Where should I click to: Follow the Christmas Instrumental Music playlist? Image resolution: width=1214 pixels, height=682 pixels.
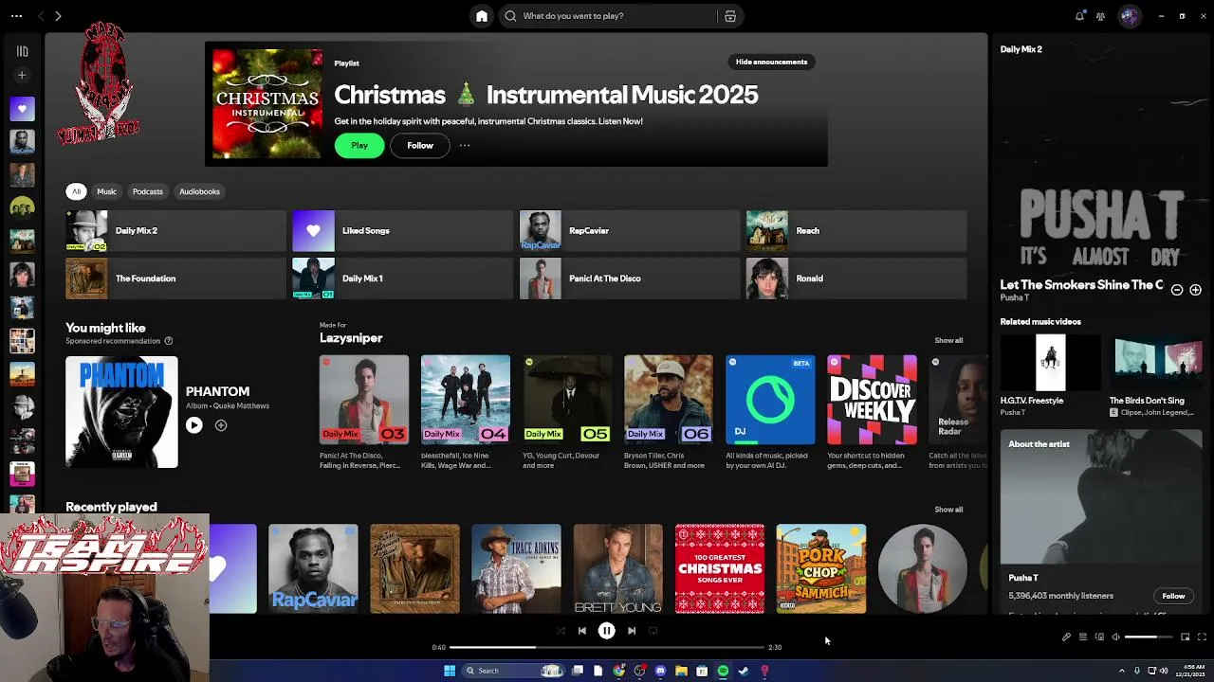coord(420,146)
